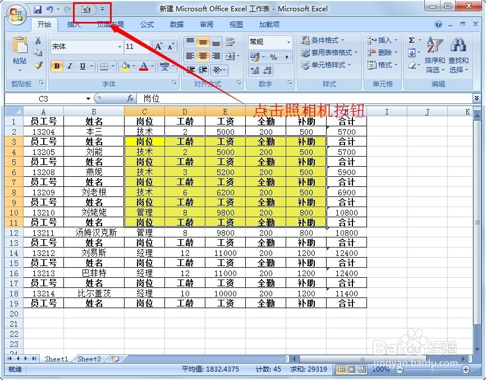Toggle underline formatting
This screenshot has height=380, width=486.
pyautogui.click(x=81, y=66)
